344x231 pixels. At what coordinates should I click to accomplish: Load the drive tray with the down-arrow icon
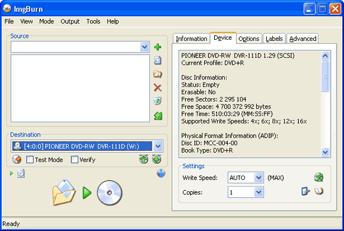[157, 159]
